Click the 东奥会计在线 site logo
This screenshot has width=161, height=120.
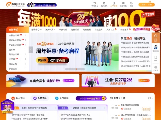[15, 5]
